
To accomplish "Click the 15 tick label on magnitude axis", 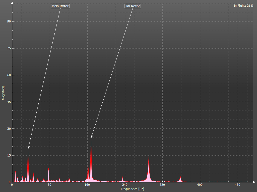I will (9, 155).
